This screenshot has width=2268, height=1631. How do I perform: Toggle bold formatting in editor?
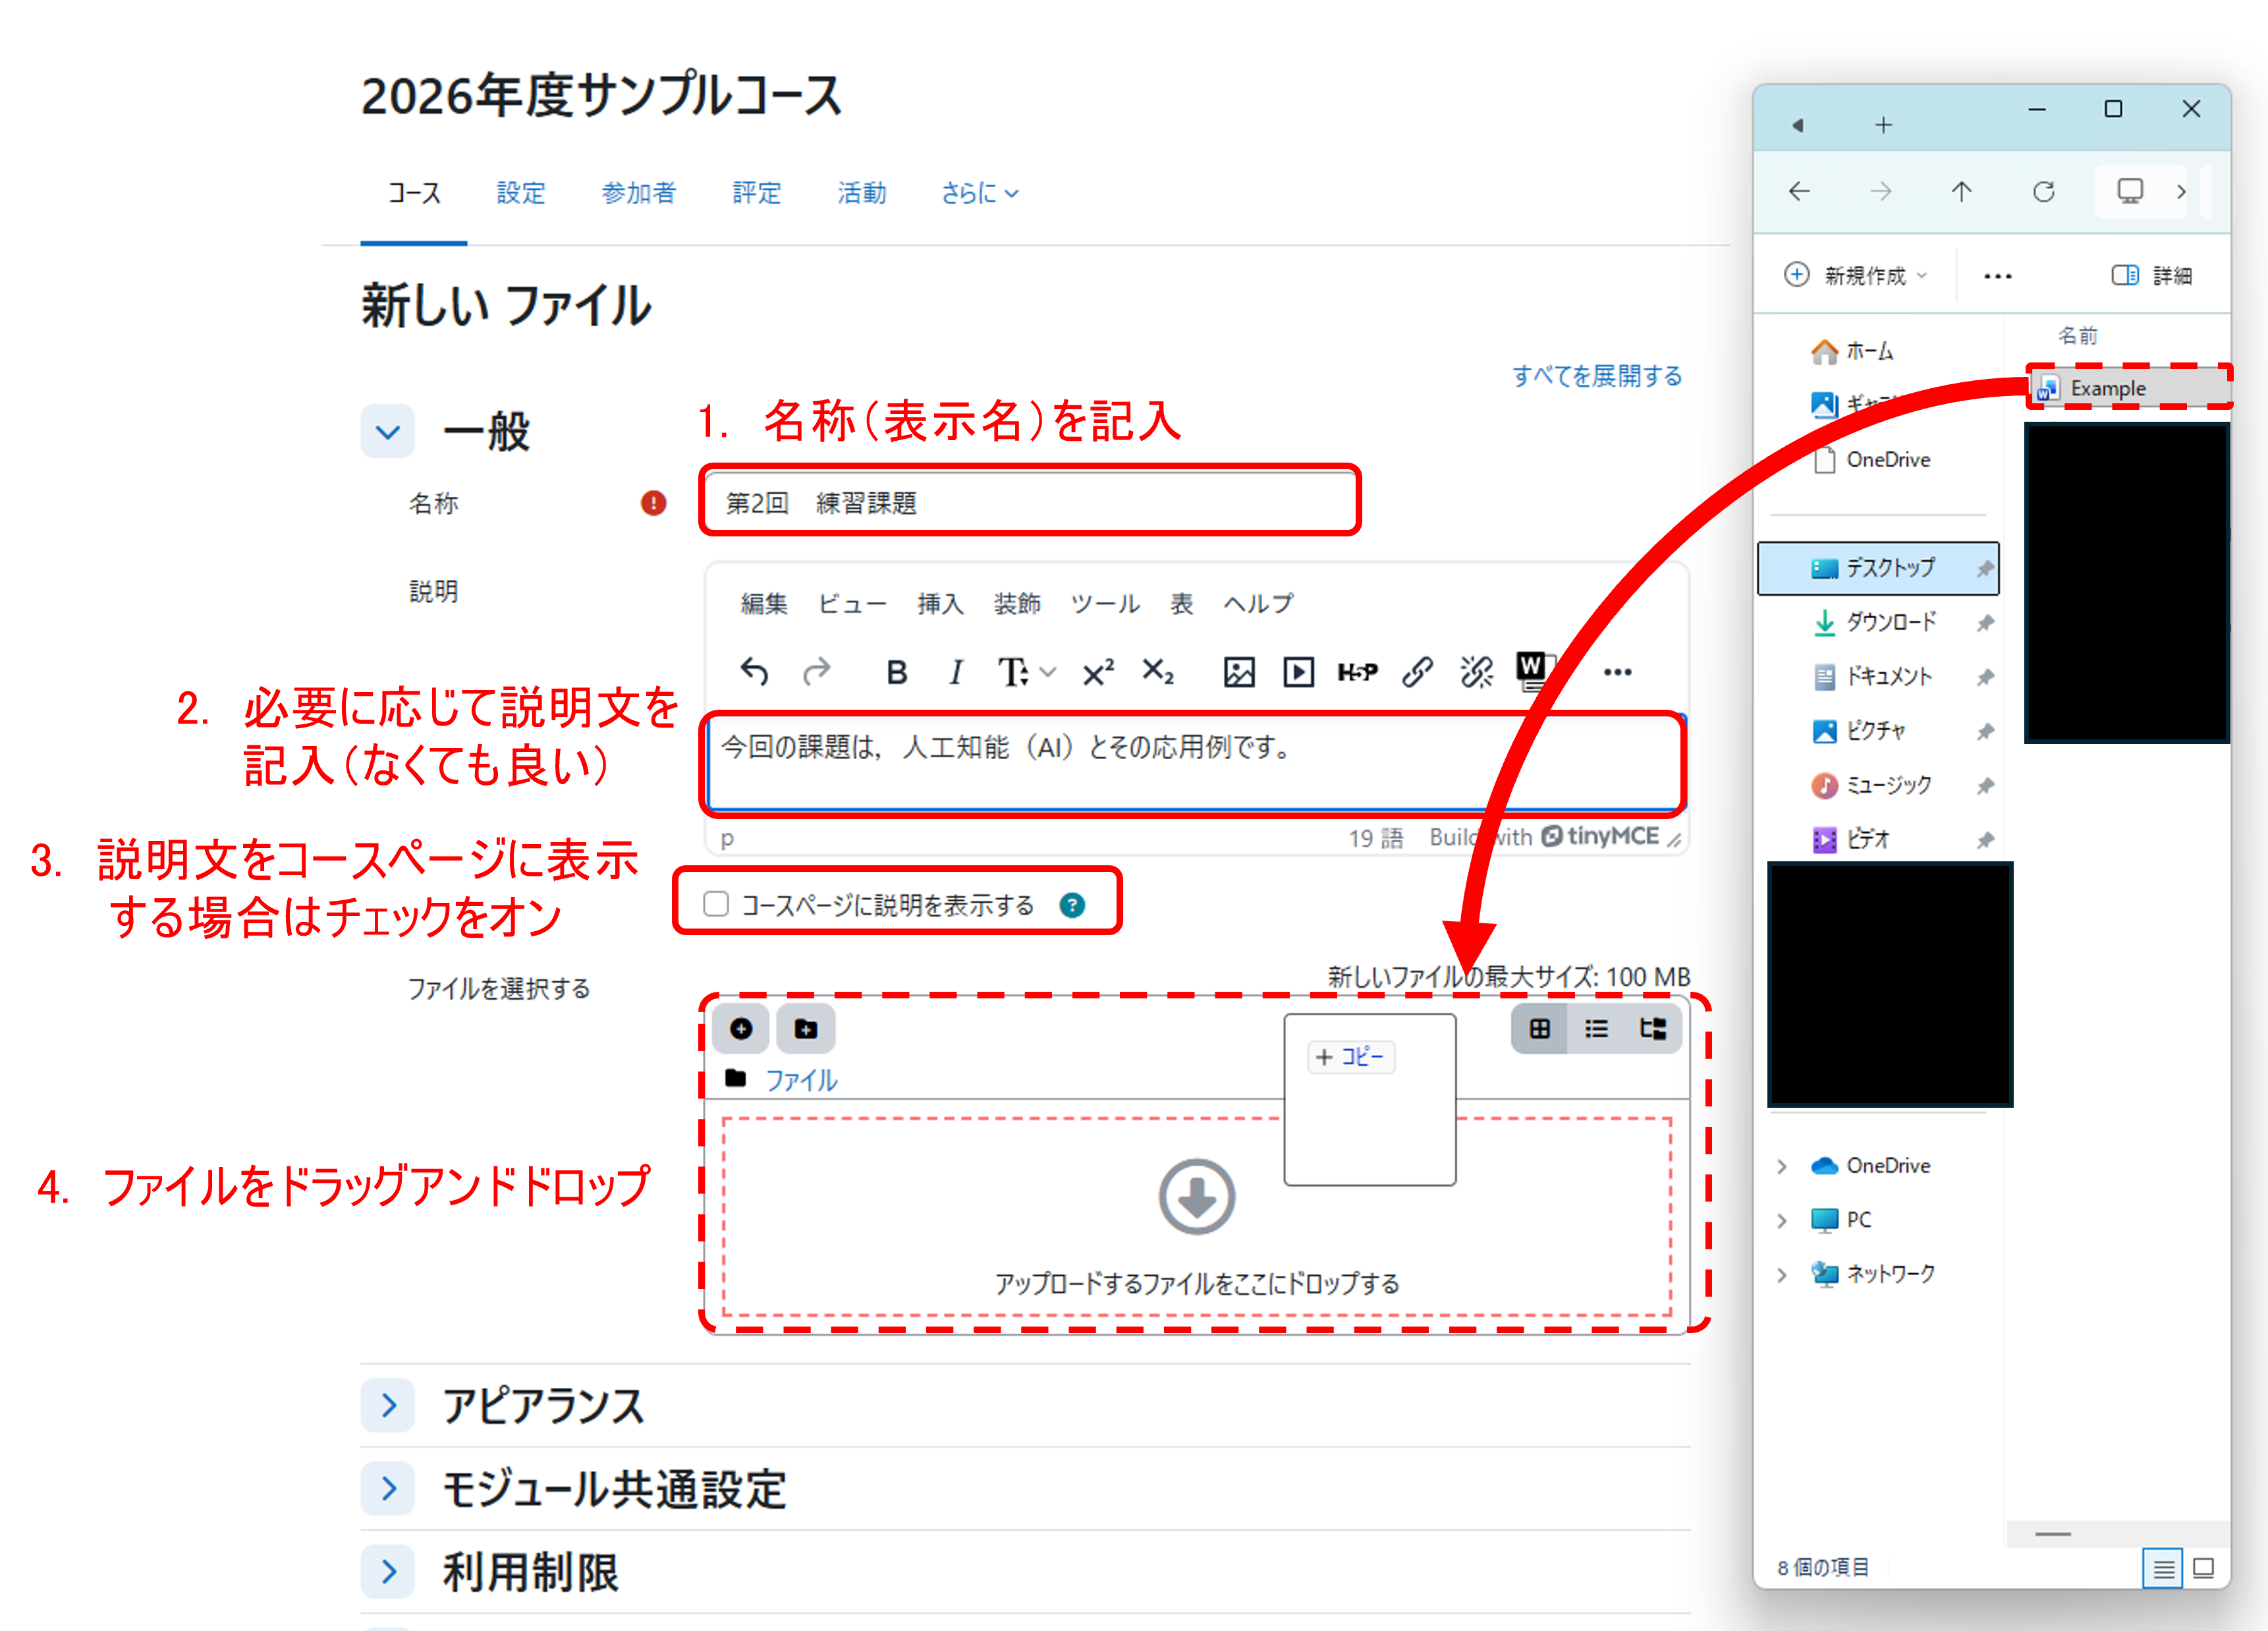897,672
